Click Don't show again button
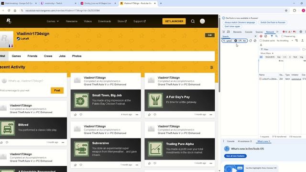 coord(232,27)
